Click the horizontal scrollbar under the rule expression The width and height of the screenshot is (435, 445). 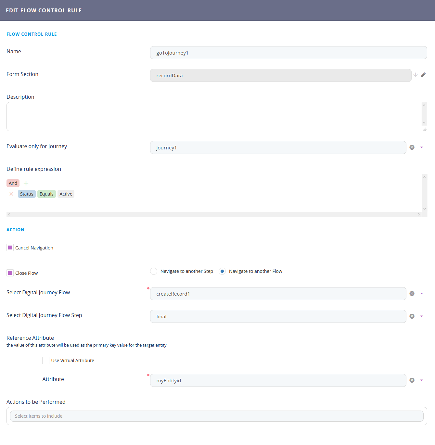(214, 214)
